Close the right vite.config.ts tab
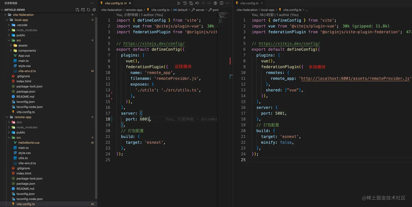412x207 pixels. click(x=262, y=3)
